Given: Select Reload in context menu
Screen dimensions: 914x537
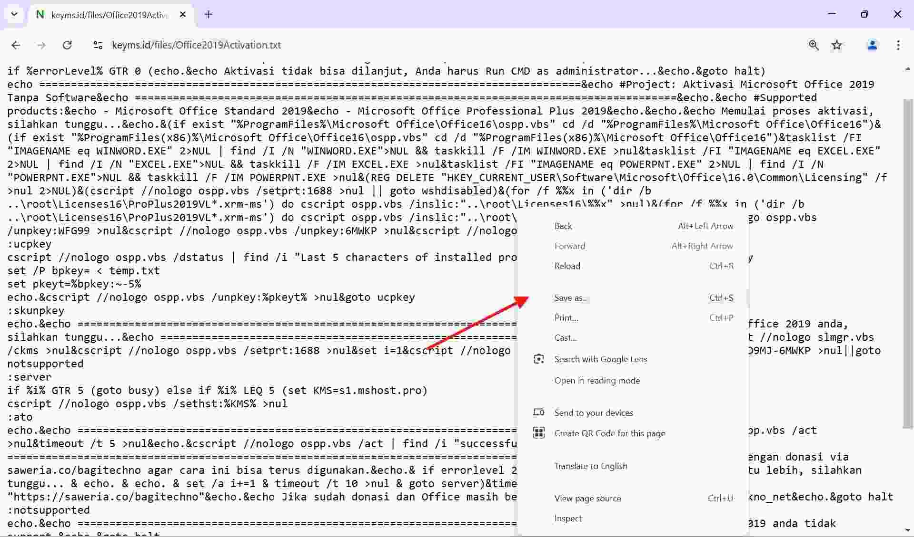Looking at the screenshot, I should pos(567,266).
